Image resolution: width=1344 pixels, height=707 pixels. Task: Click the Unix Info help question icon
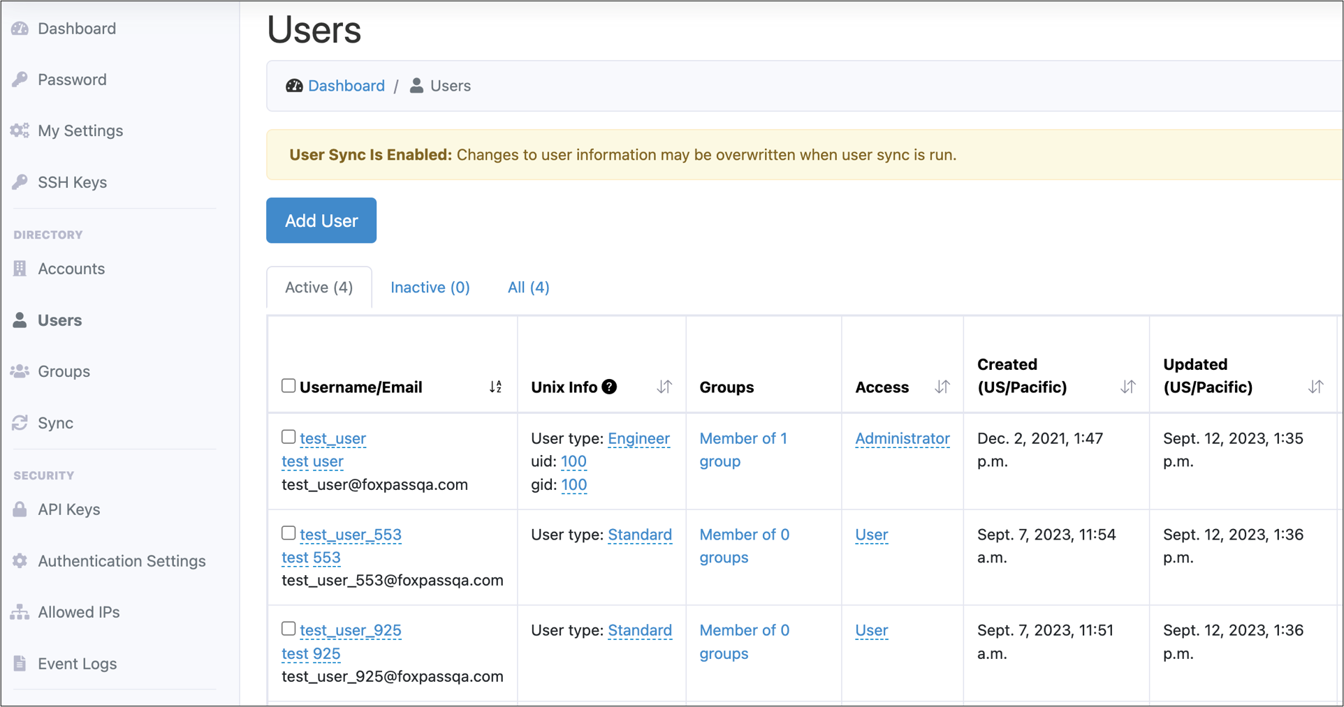click(x=609, y=387)
